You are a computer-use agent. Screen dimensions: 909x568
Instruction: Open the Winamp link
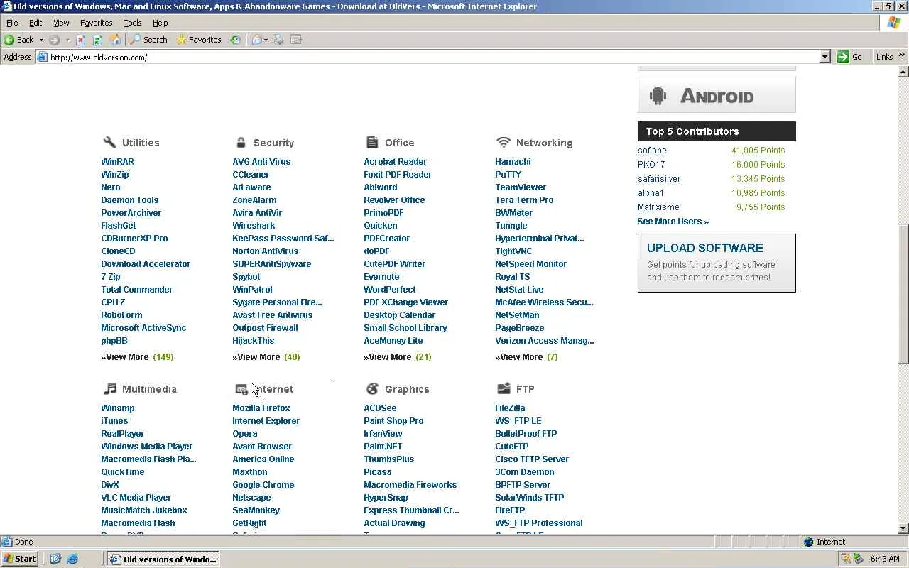click(x=117, y=408)
